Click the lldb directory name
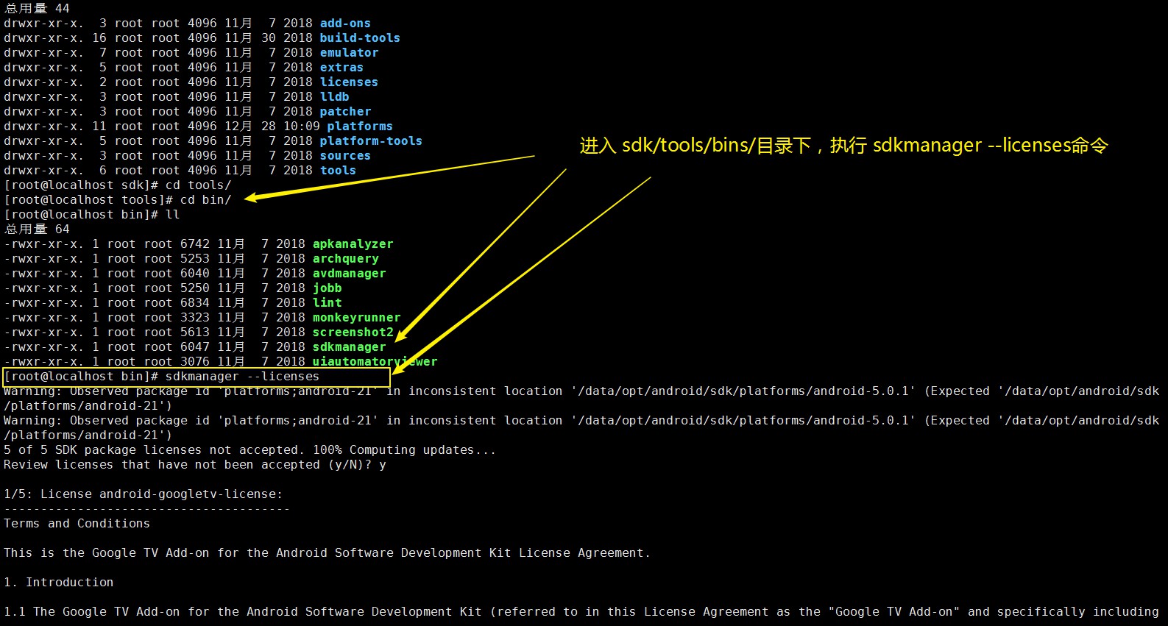The height and width of the screenshot is (626, 1168). click(x=334, y=97)
